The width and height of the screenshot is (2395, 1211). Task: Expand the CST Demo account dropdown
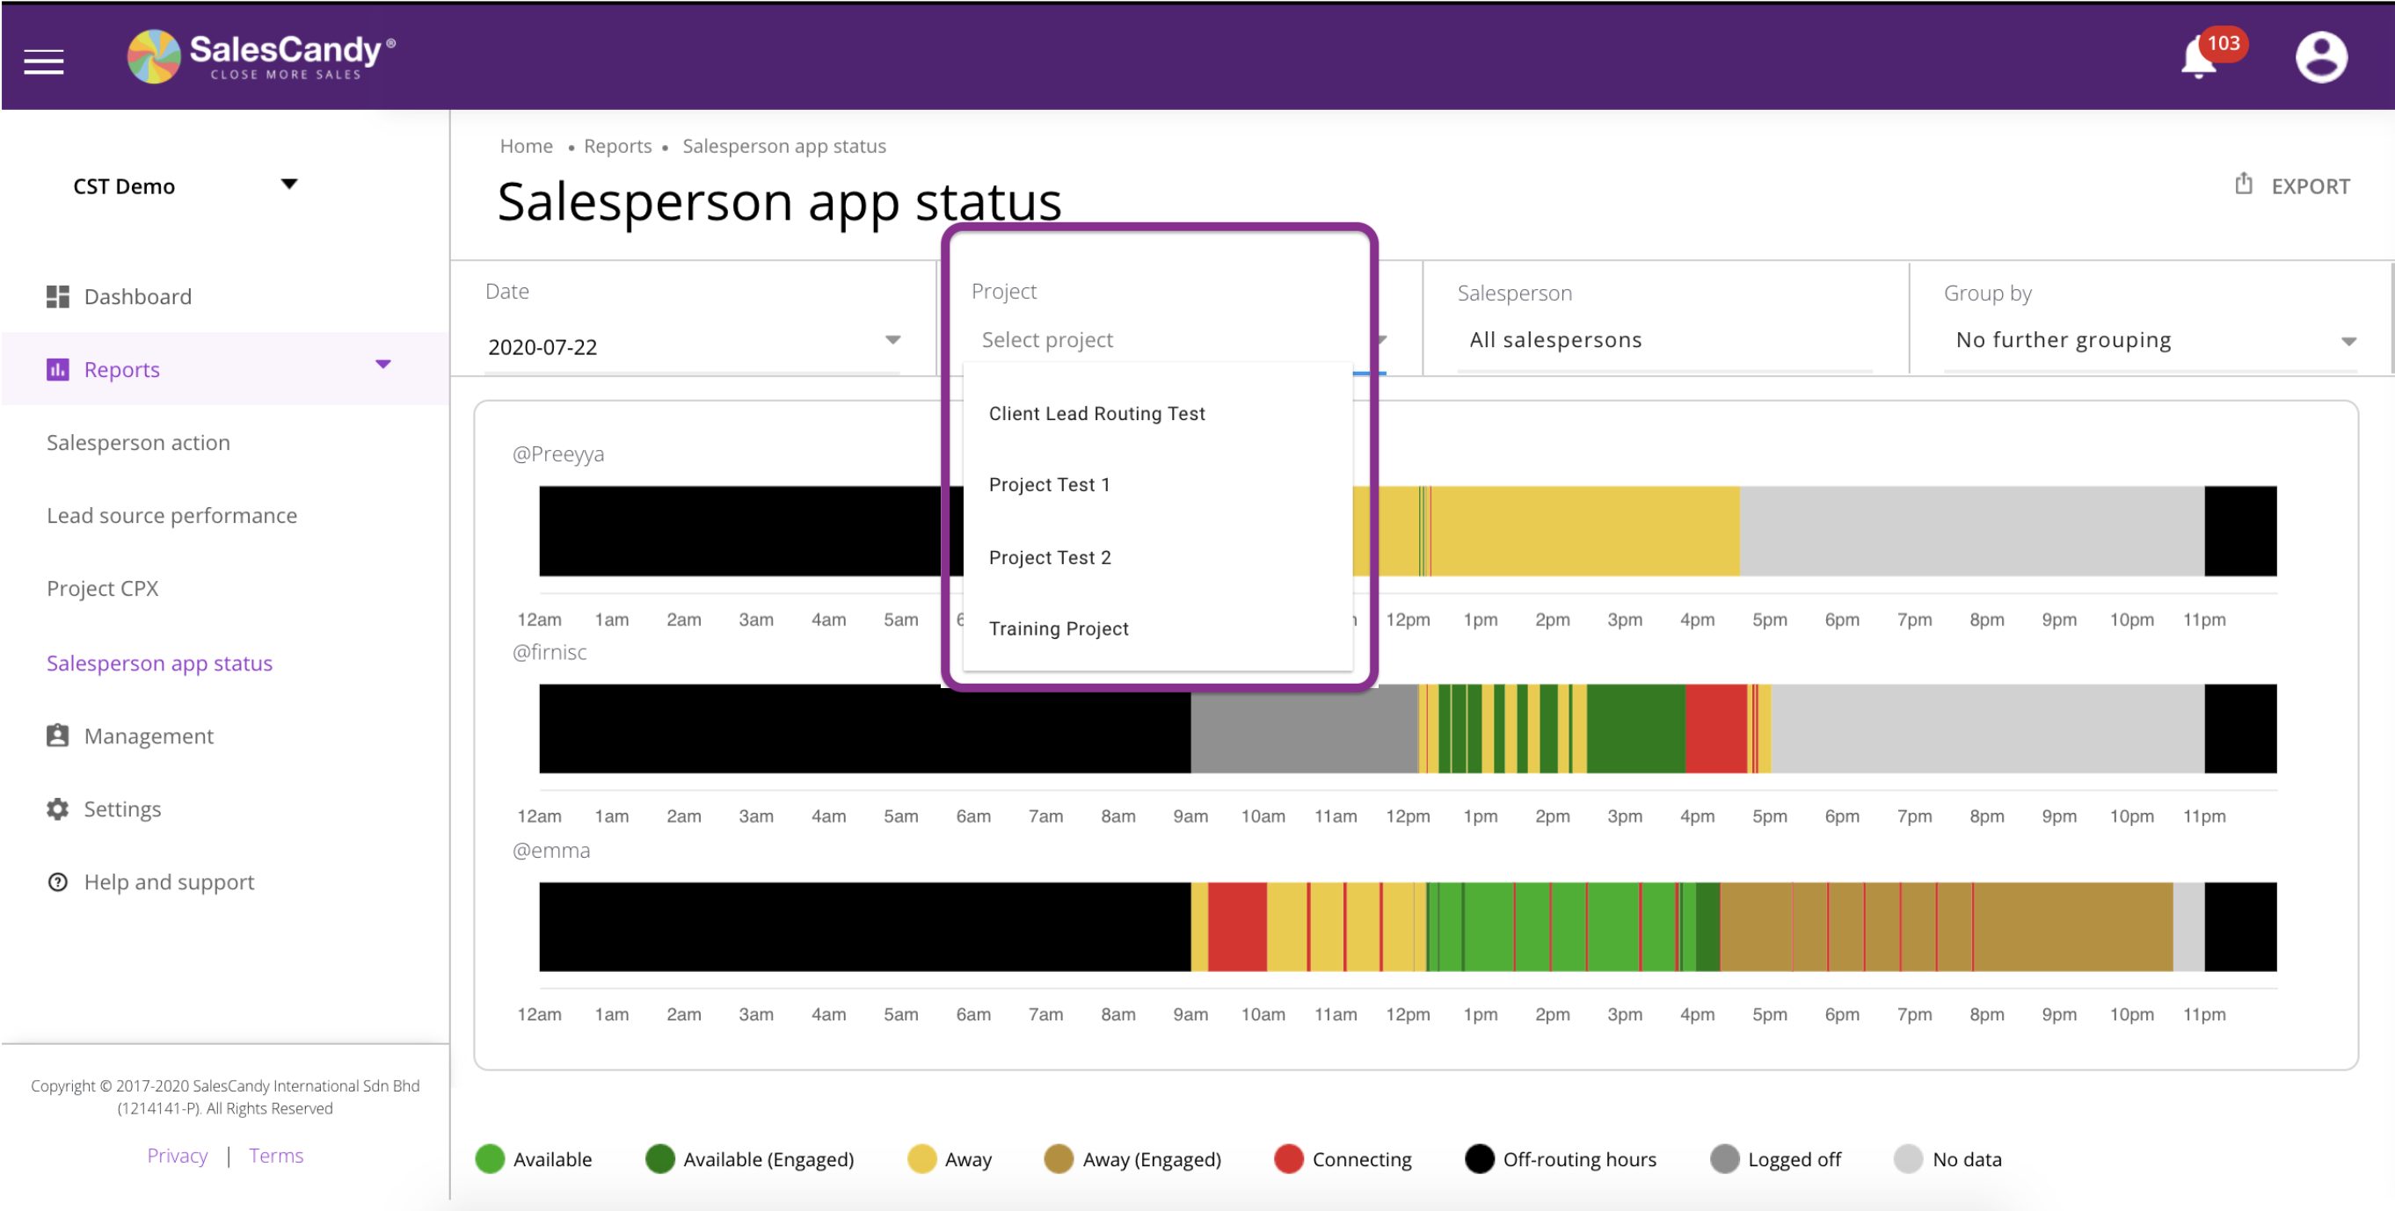[289, 184]
